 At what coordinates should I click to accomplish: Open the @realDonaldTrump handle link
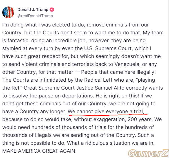pyautogui.click(x=35, y=16)
